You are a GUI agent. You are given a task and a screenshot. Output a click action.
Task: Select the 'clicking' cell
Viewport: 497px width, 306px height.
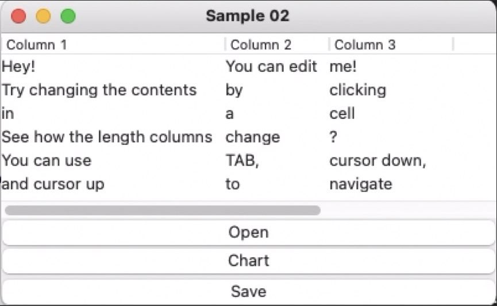click(x=391, y=90)
